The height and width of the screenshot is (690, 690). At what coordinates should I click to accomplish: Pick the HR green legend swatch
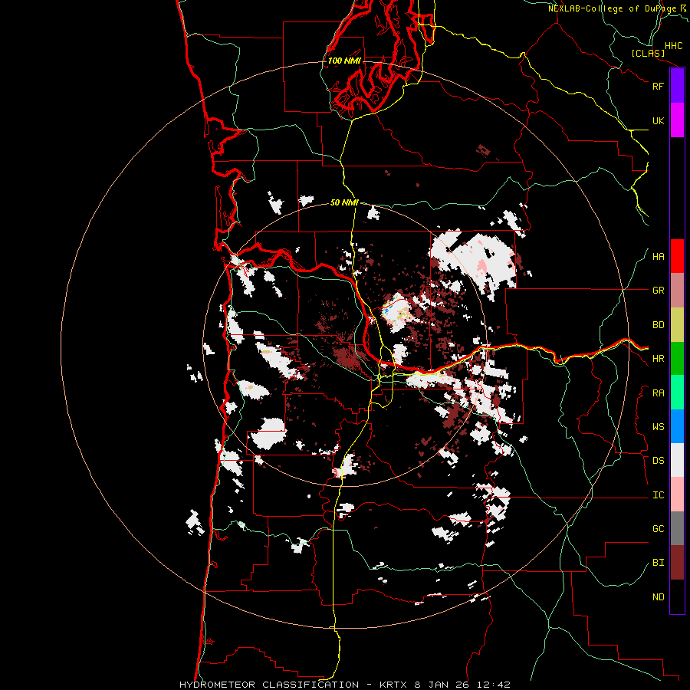click(677, 359)
